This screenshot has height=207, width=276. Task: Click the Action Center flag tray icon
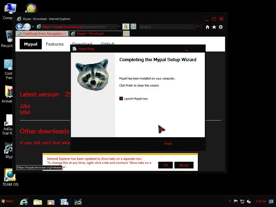236,201
